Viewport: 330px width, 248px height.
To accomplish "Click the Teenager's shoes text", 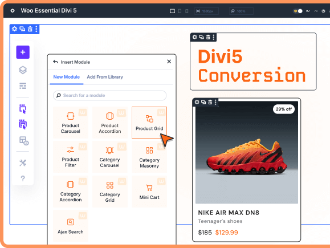I will coord(220,221).
